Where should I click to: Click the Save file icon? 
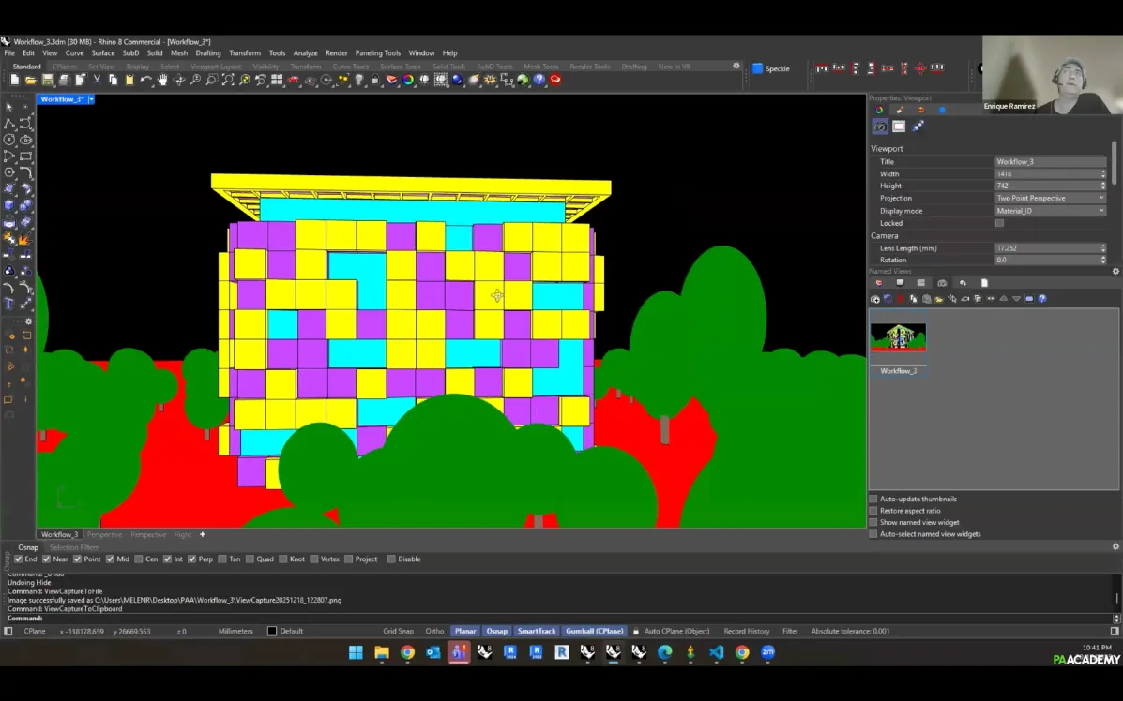point(47,81)
